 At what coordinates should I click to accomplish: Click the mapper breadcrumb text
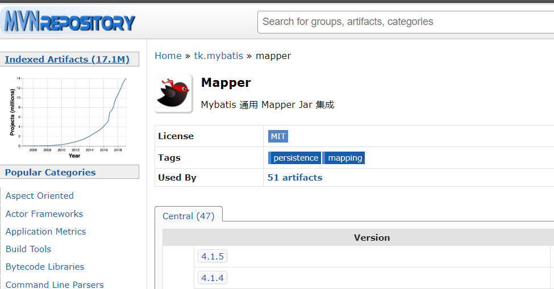[x=273, y=56]
